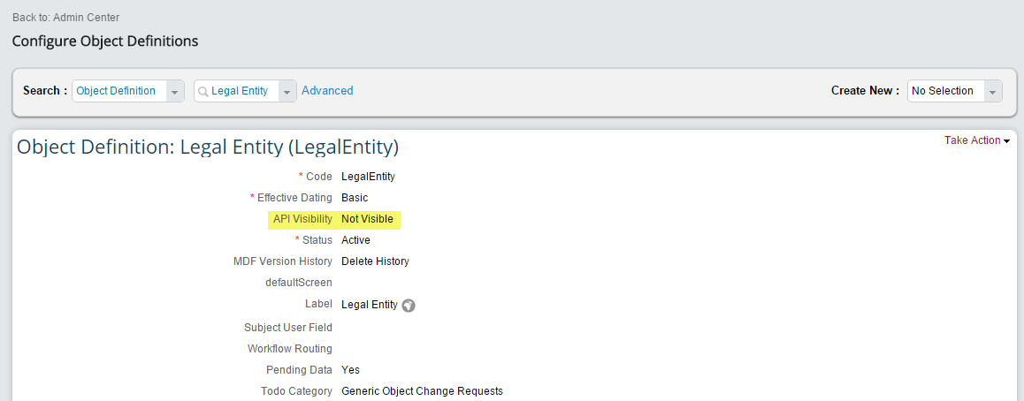Select the Configure Object Definitions heading
This screenshot has height=401, width=1024.
[x=105, y=42]
